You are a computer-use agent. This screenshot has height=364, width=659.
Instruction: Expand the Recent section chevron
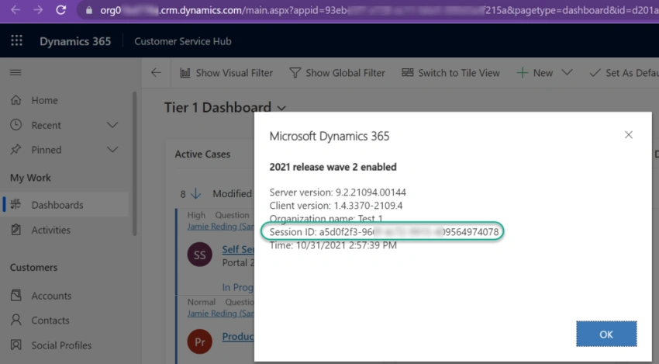(x=112, y=125)
